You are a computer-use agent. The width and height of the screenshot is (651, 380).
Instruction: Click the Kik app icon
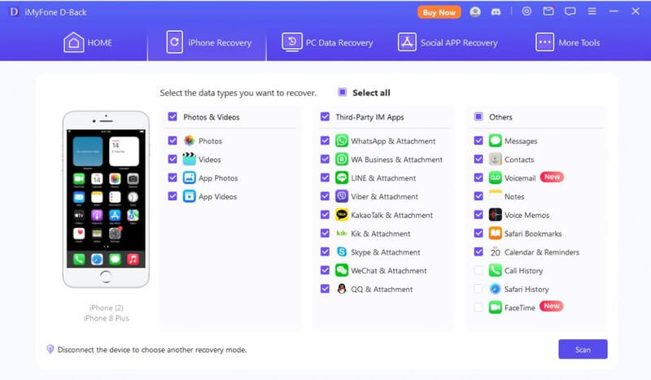pos(342,234)
